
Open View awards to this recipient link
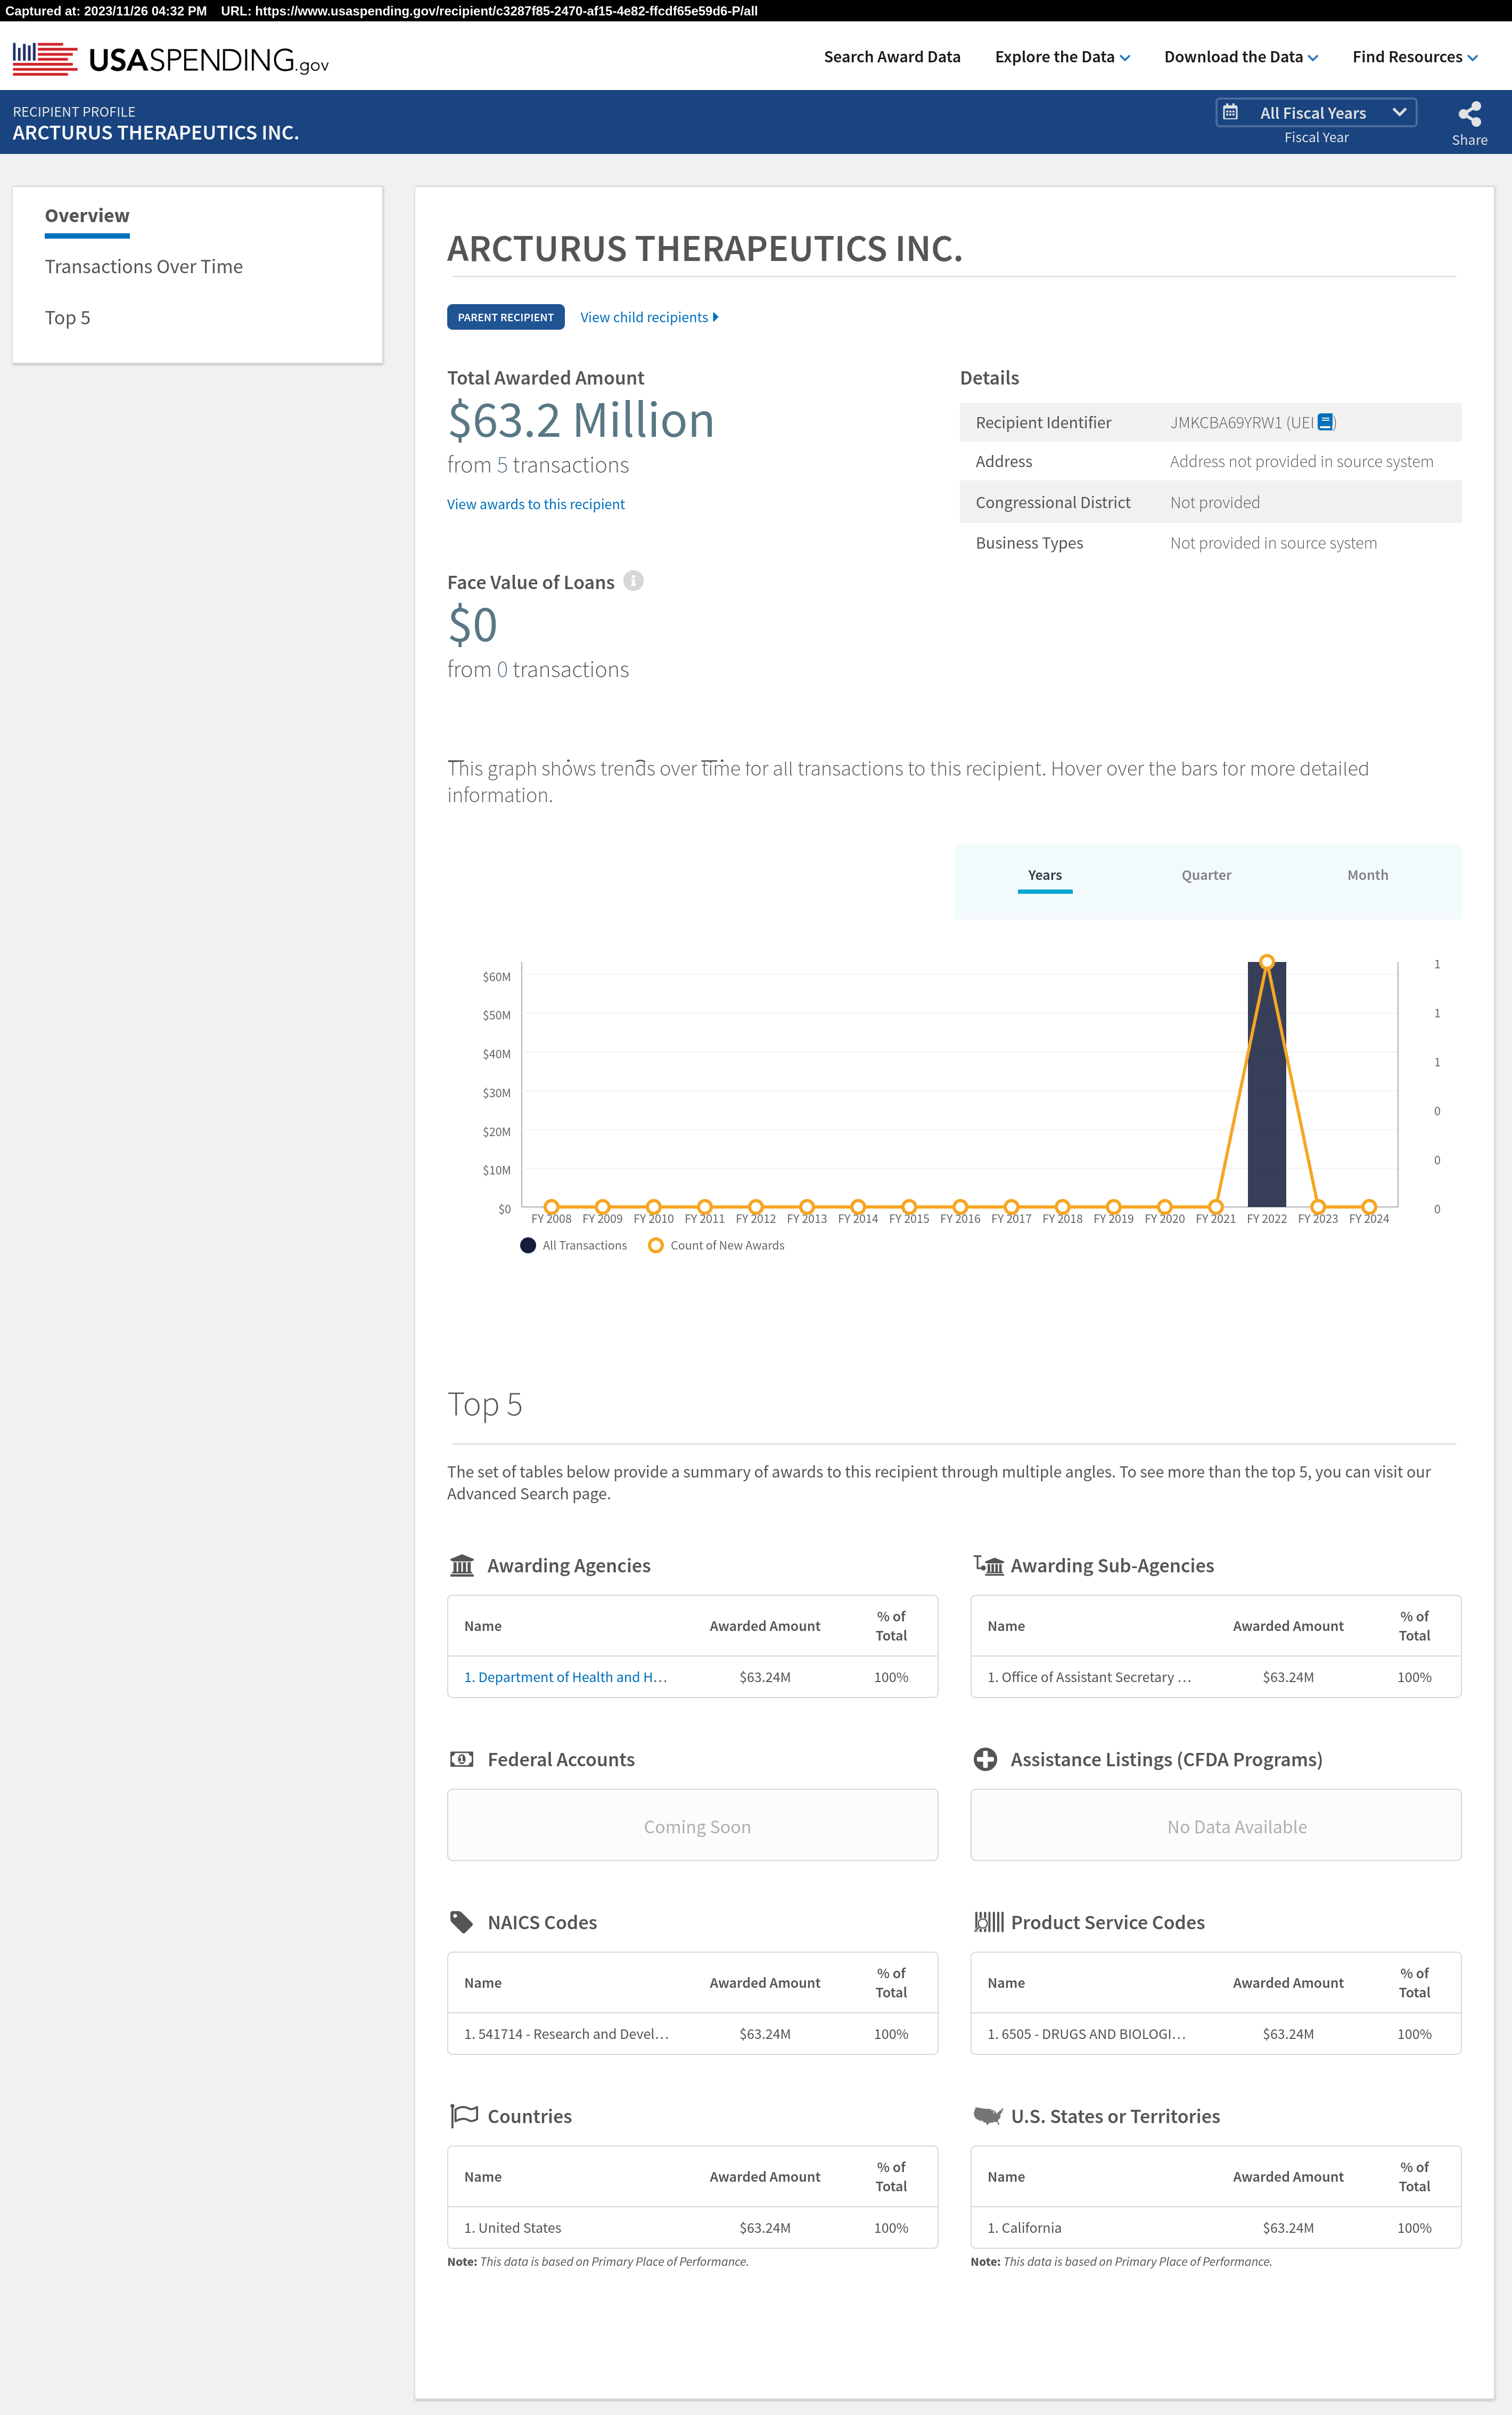pyautogui.click(x=535, y=504)
